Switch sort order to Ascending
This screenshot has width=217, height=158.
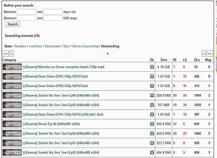click(x=91, y=46)
